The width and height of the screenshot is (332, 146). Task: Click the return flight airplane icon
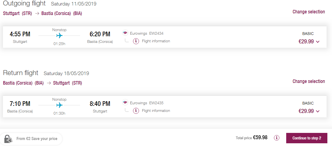pyautogui.click(x=59, y=105)
